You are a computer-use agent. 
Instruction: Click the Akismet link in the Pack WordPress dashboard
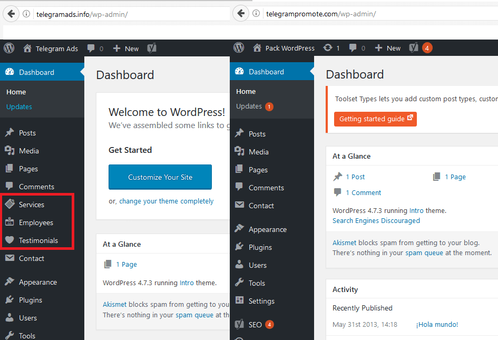click(x=344, y=243)
